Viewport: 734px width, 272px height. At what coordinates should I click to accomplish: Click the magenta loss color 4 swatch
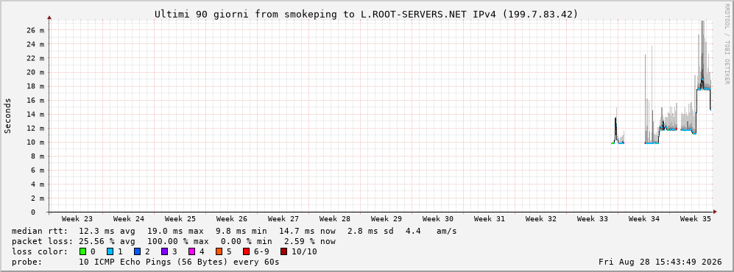click(191, 252)
